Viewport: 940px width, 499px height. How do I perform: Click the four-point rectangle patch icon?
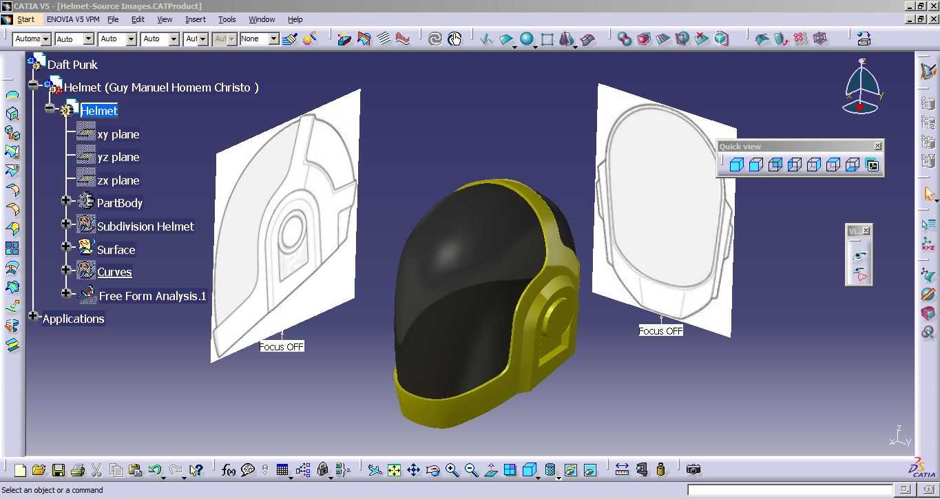point(547,39)
